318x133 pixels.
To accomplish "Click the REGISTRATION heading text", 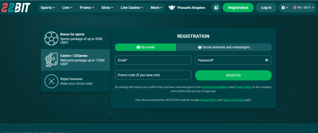I will click(x=193, y=36).
